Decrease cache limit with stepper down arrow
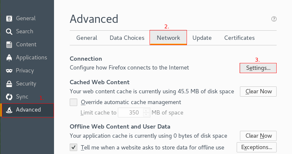 146,115
